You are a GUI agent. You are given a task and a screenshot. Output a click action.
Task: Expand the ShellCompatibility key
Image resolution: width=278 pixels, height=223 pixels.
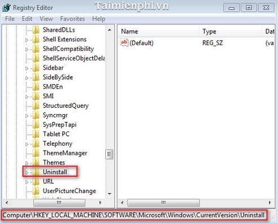click(27, 49)
